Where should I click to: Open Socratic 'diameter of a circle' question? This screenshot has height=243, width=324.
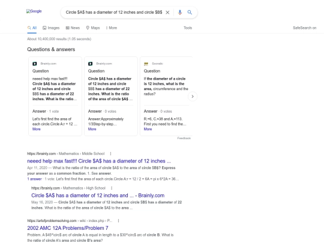[166, 86]
